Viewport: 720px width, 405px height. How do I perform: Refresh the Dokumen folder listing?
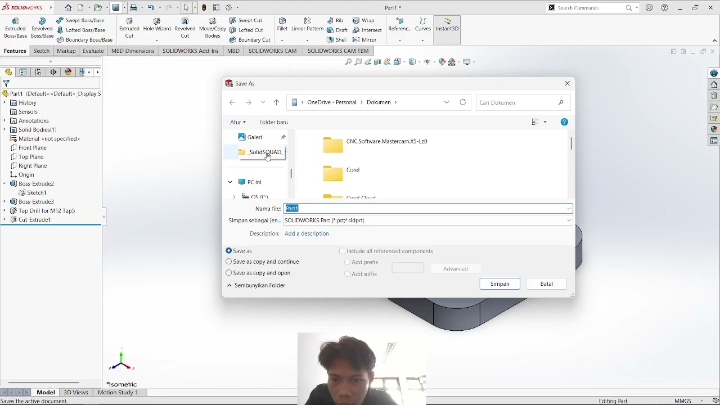462,102
